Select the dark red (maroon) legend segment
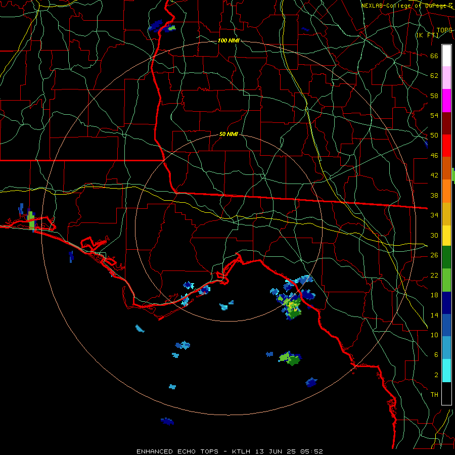 [446, 123]
